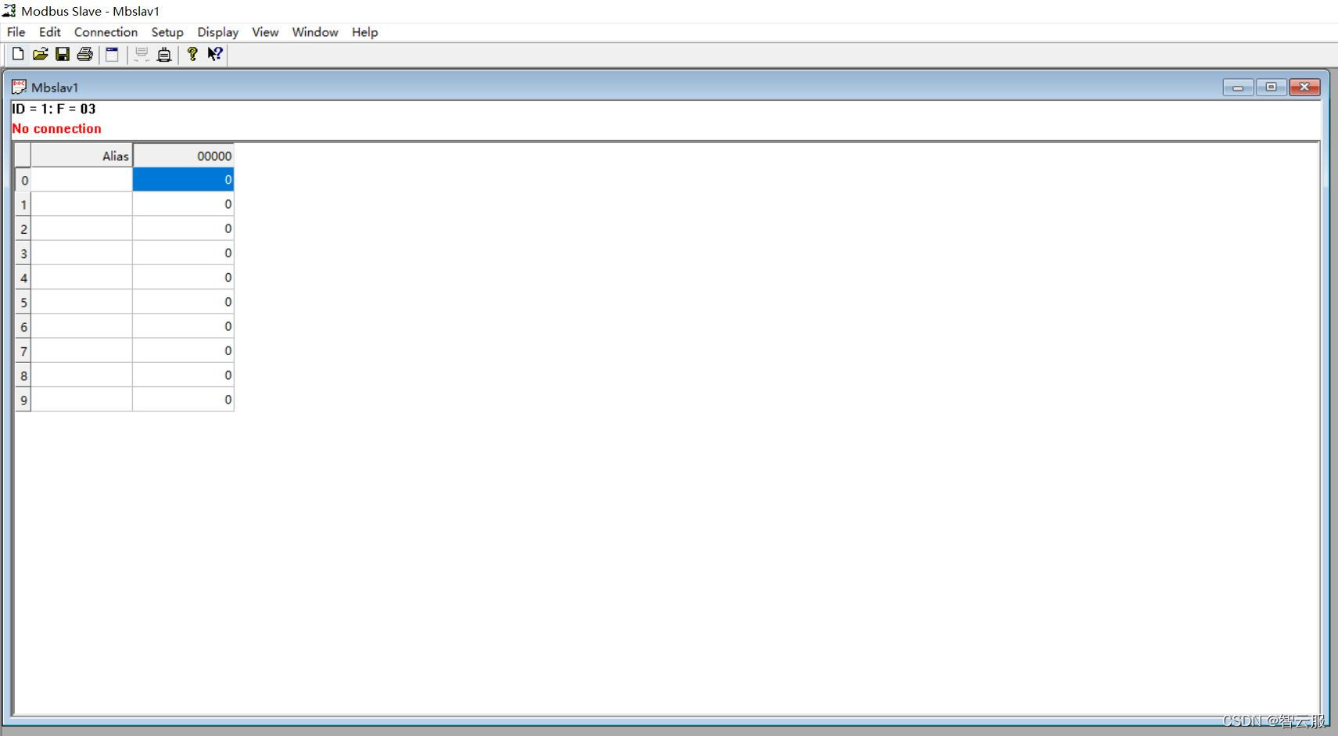
Task: Open the Window menu
Action: click(315, 32)
